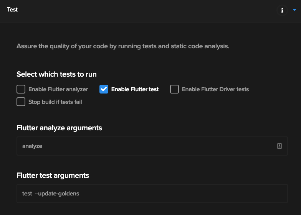Viewport: 301px width, 215px height.
Task: Collapse the Test section with blue arrow
Action: [294, 10]
